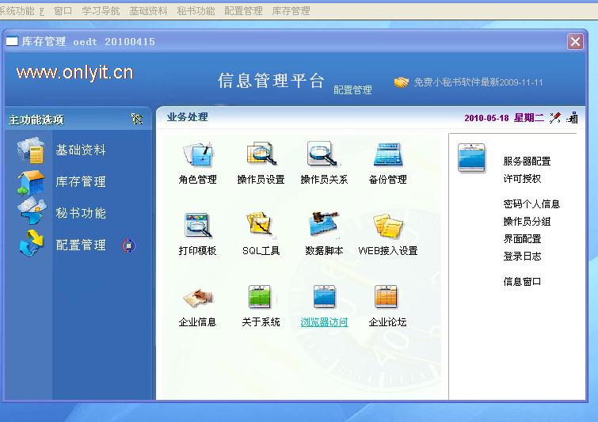Open 登录日志 from right panel

[x=522, y=256]
